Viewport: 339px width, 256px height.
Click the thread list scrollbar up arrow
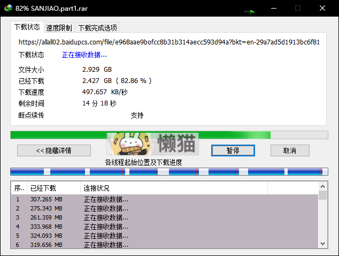(x=322, y=186)
